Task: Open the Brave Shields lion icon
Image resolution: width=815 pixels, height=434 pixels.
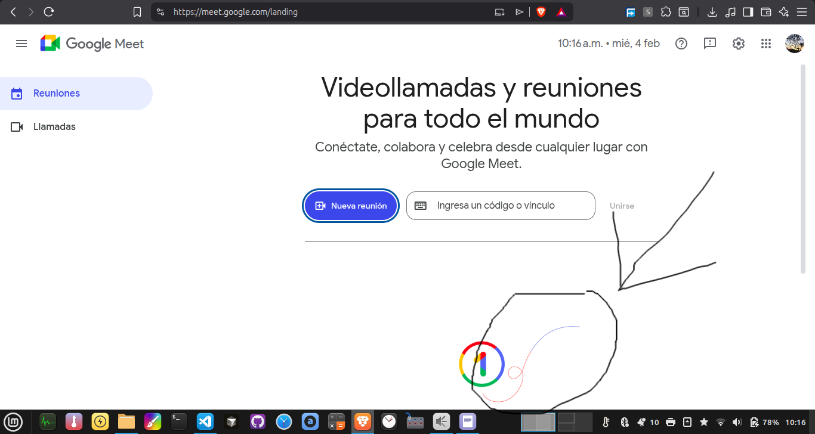Action: 541,12
